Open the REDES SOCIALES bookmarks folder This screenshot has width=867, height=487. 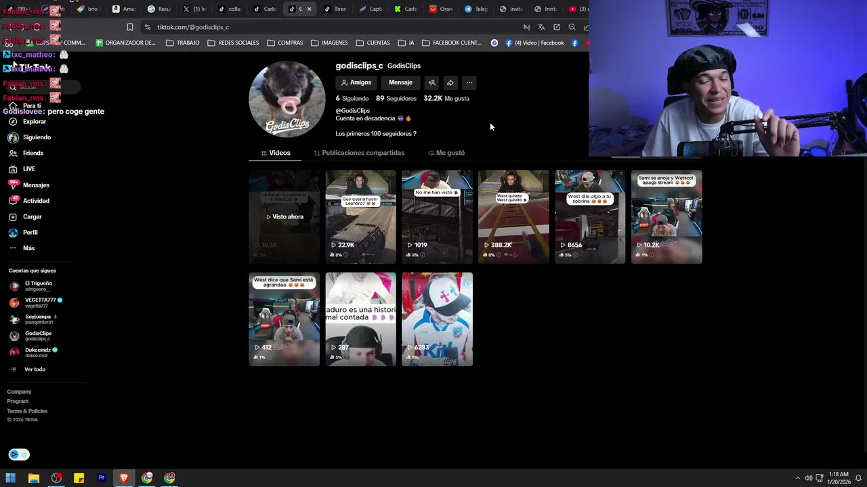coord(233,43)
